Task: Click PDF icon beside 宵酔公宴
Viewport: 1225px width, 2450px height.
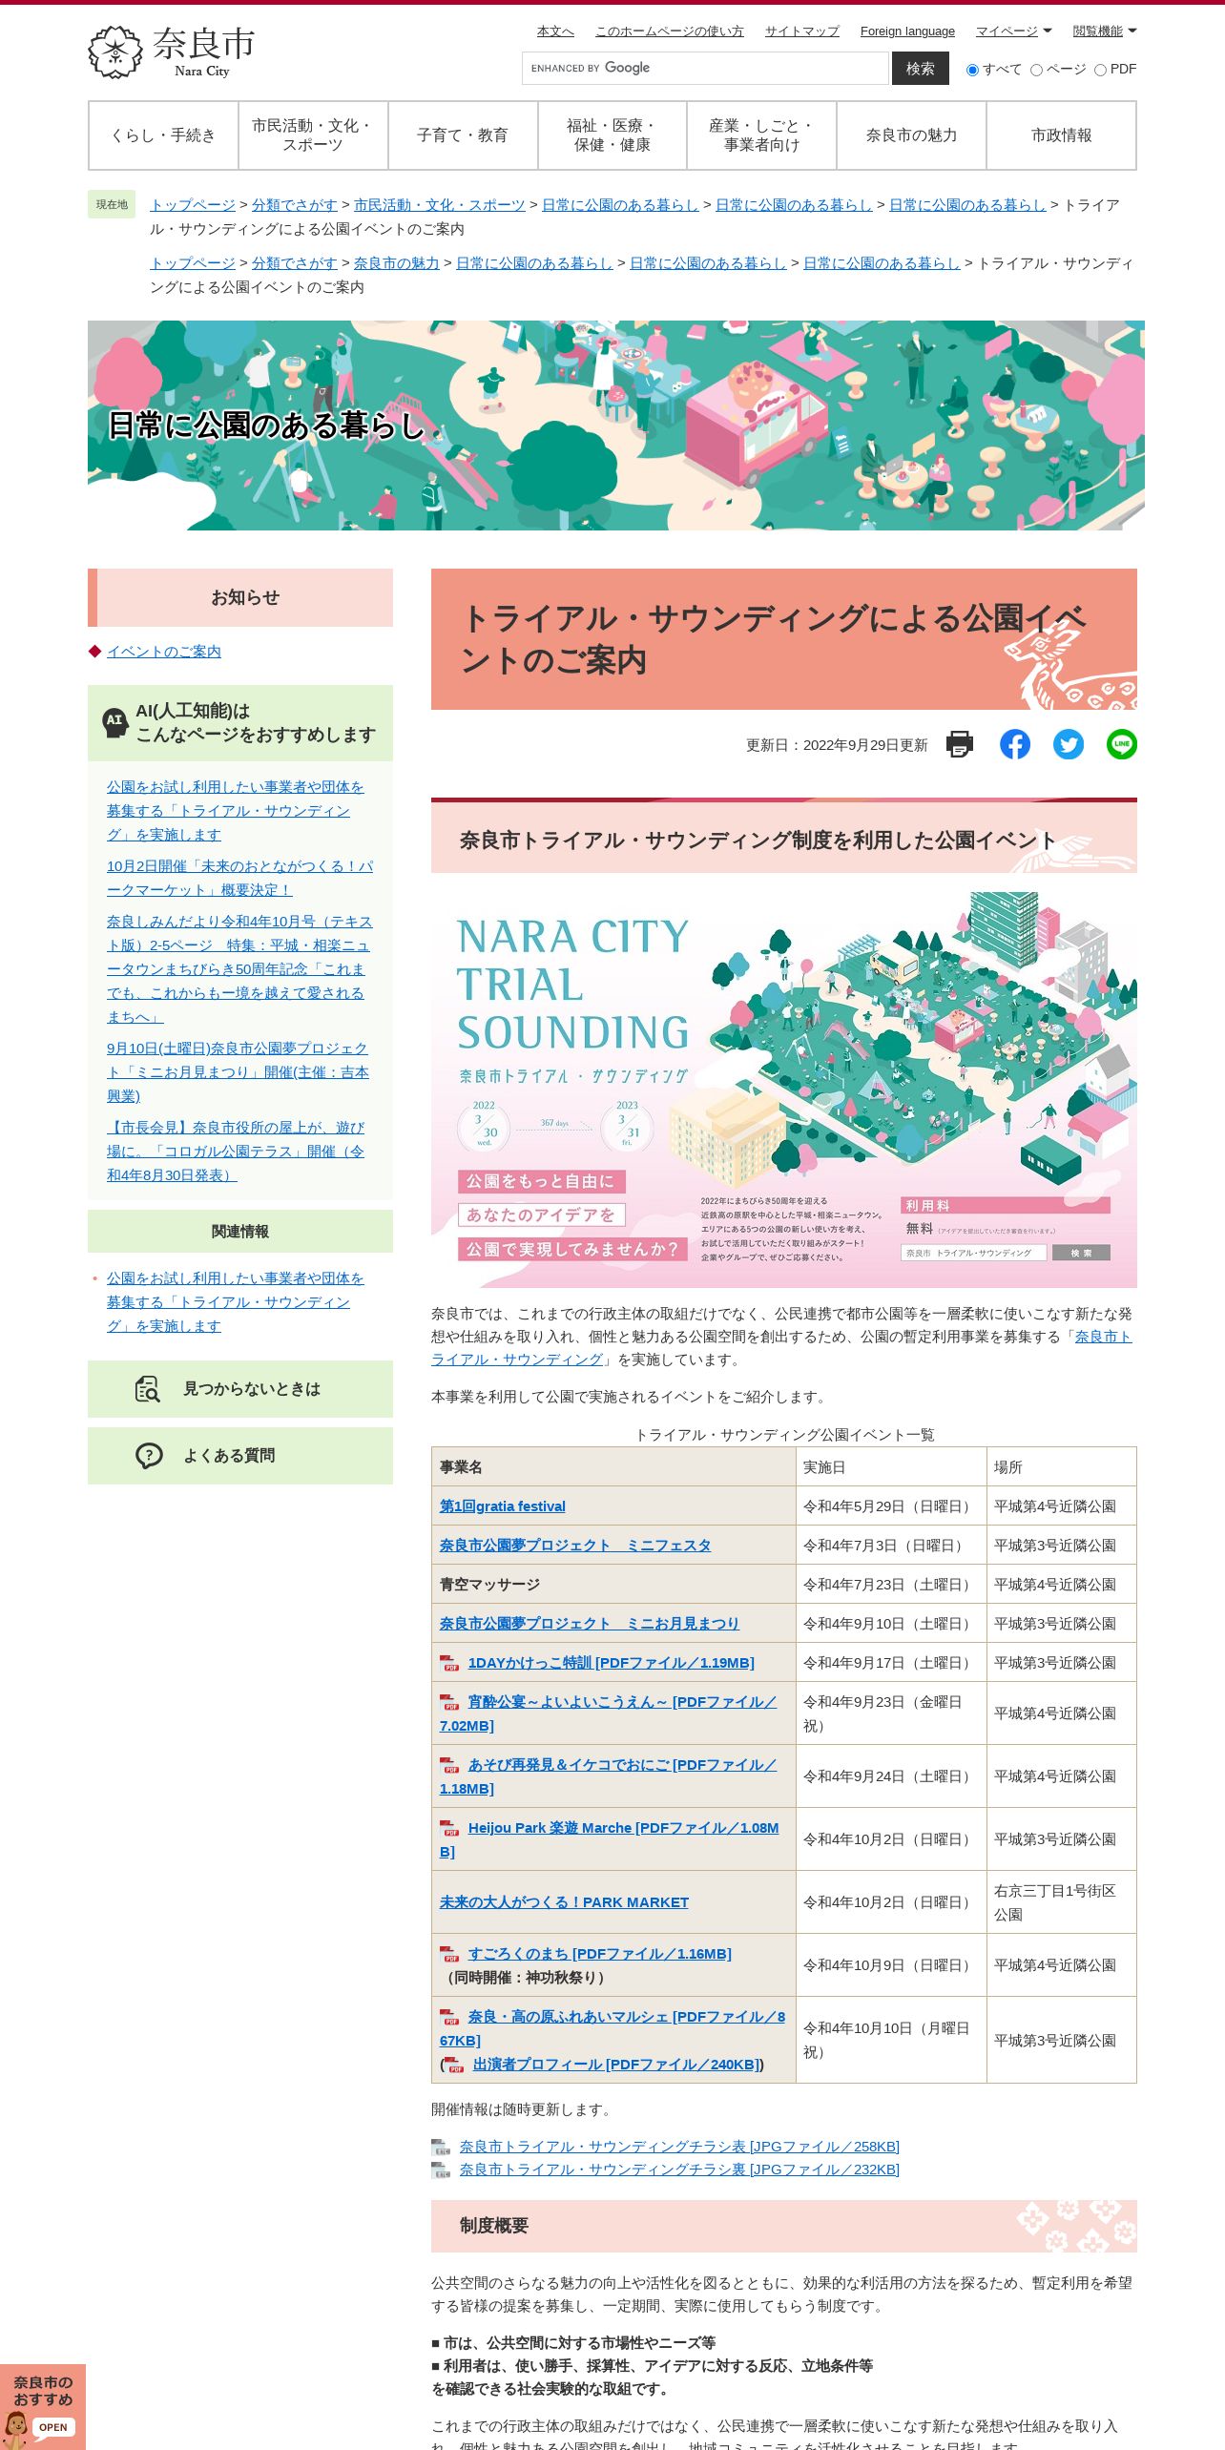Action: [x=449, y=1702]
